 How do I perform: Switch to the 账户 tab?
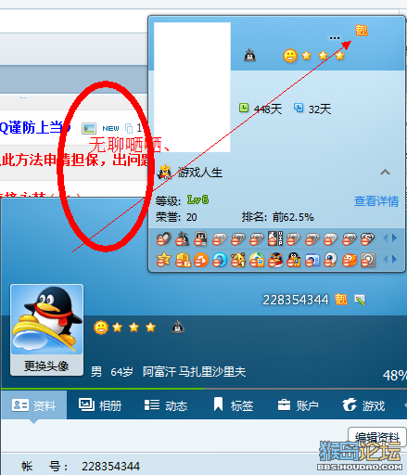click(x=298, y=405)
